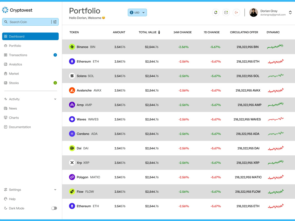Viewport: 295px width, 221px height.
Task: Click the Binance token icon
Action: click(x=72, y=47)
